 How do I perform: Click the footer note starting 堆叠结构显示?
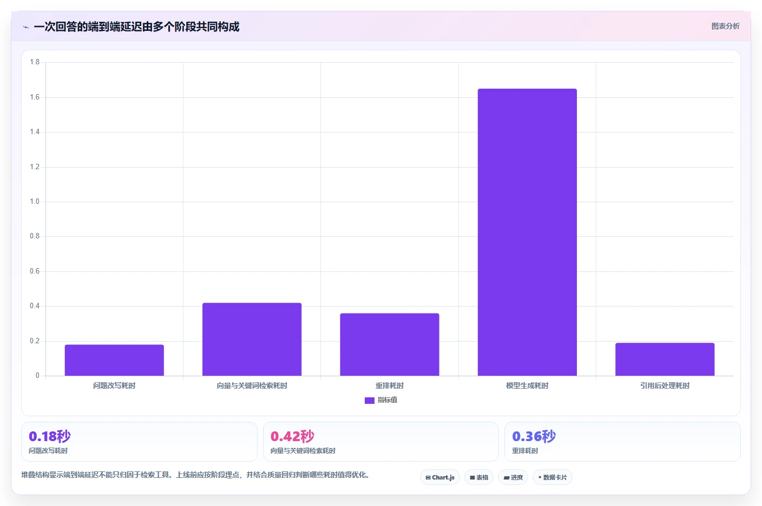[x=195, y=475]
